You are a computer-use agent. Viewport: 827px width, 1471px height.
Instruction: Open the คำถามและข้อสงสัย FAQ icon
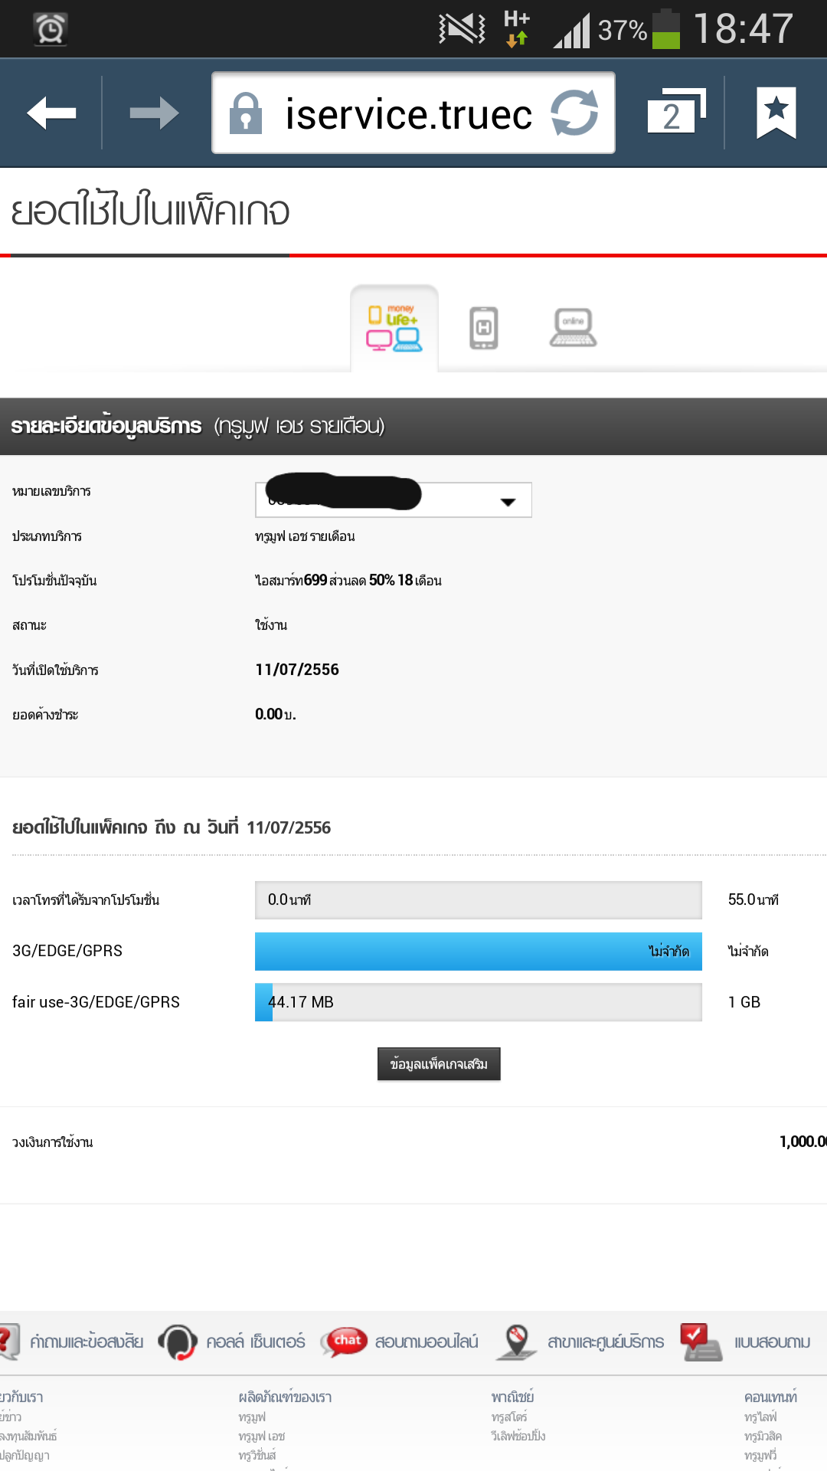pos(9,1342)
